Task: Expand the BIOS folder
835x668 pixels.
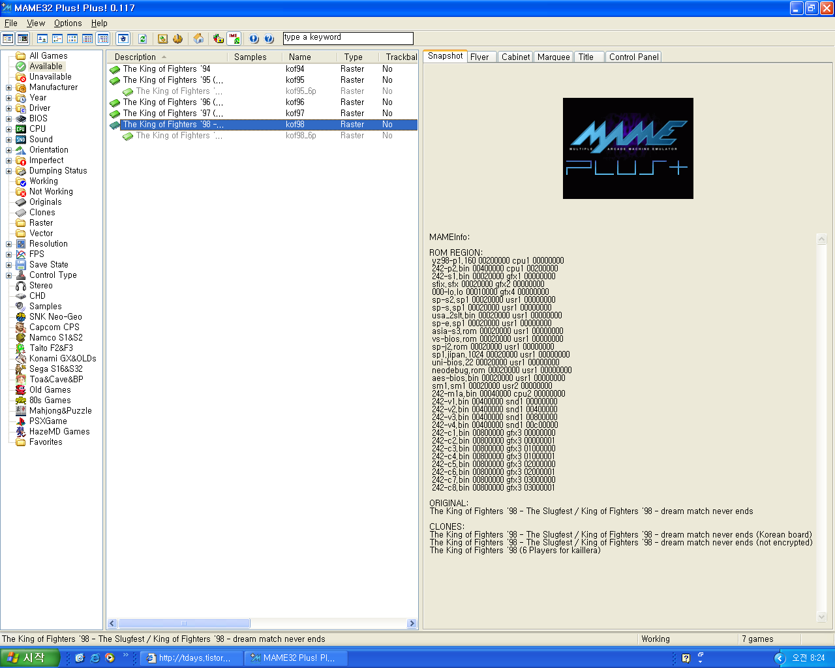Action: pyautogui.click(x=8, y=119)
